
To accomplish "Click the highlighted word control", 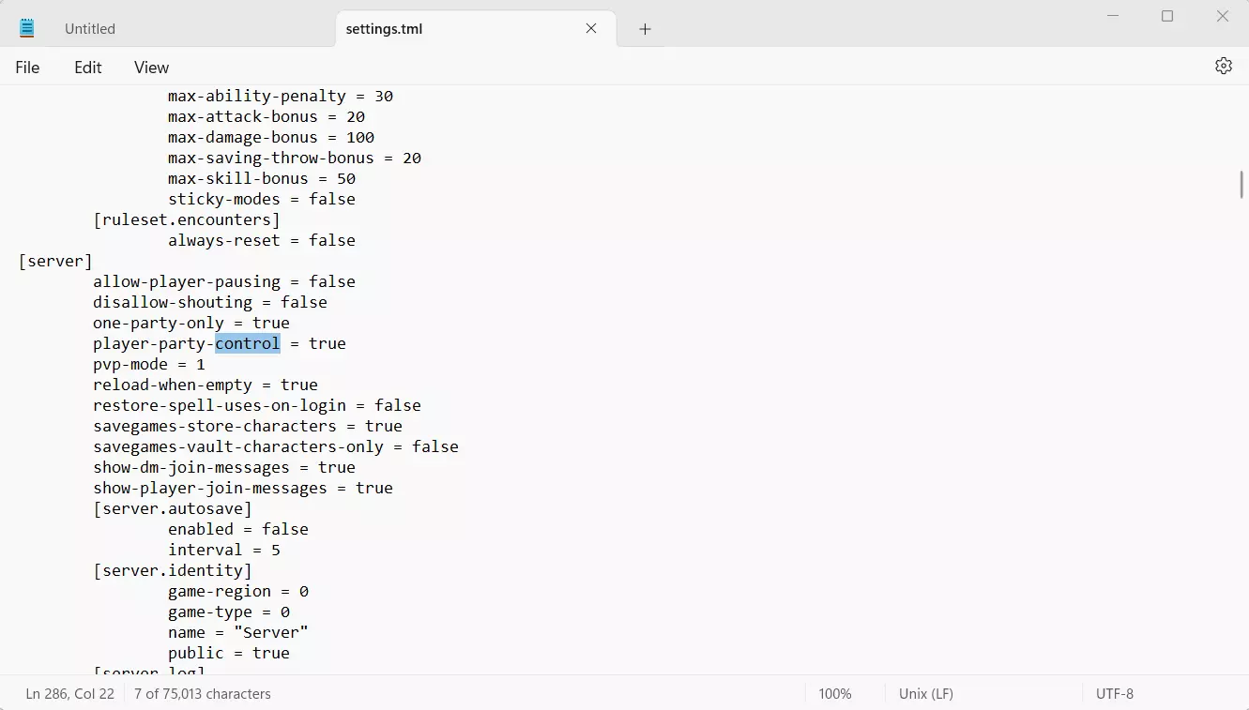I will click(248, 343).
